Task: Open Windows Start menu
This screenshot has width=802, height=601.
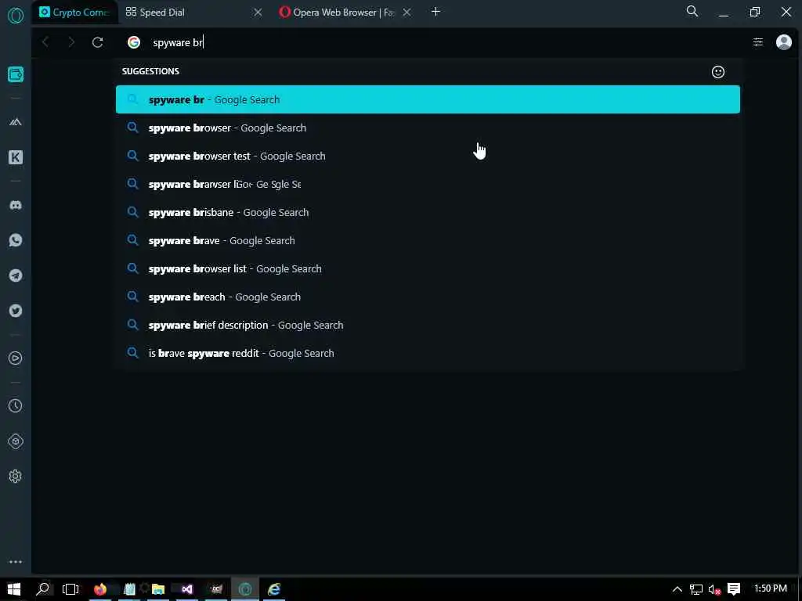Action: tap(14, 589)
